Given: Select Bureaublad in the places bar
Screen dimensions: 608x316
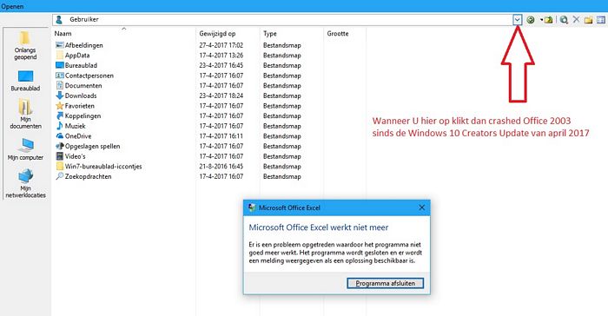Looking at the screenshot, I should [x=25, y=81].
